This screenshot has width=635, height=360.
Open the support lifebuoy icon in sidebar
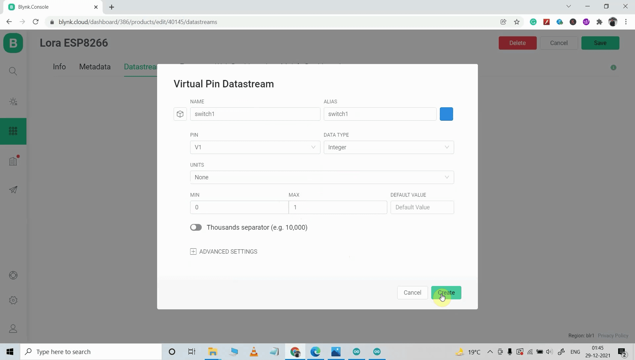(13, 275)
